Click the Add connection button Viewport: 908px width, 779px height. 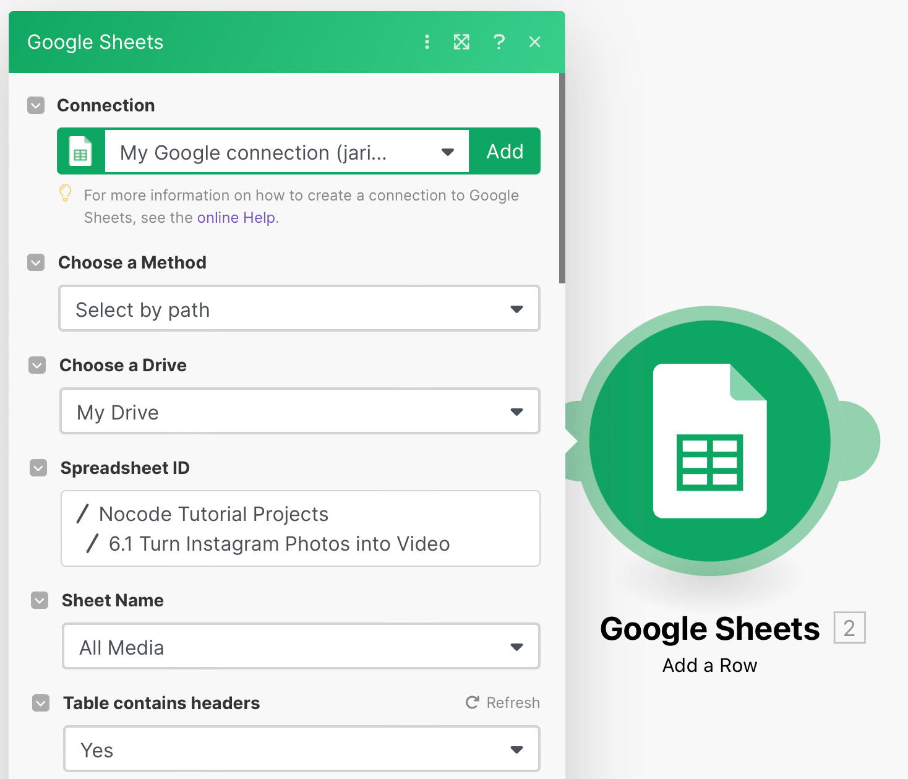(505, 151)
